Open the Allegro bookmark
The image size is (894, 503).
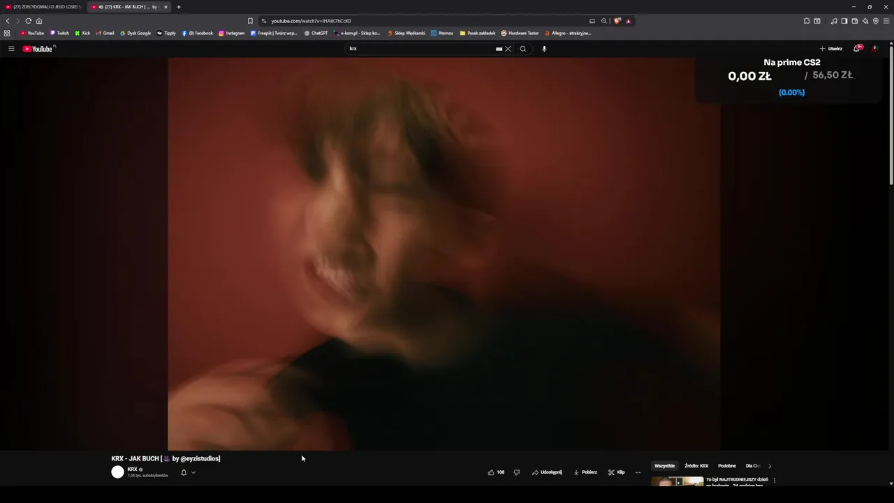pos(568,33)
